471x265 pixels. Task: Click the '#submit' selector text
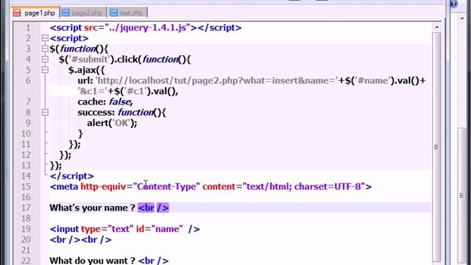pos(90,60)
